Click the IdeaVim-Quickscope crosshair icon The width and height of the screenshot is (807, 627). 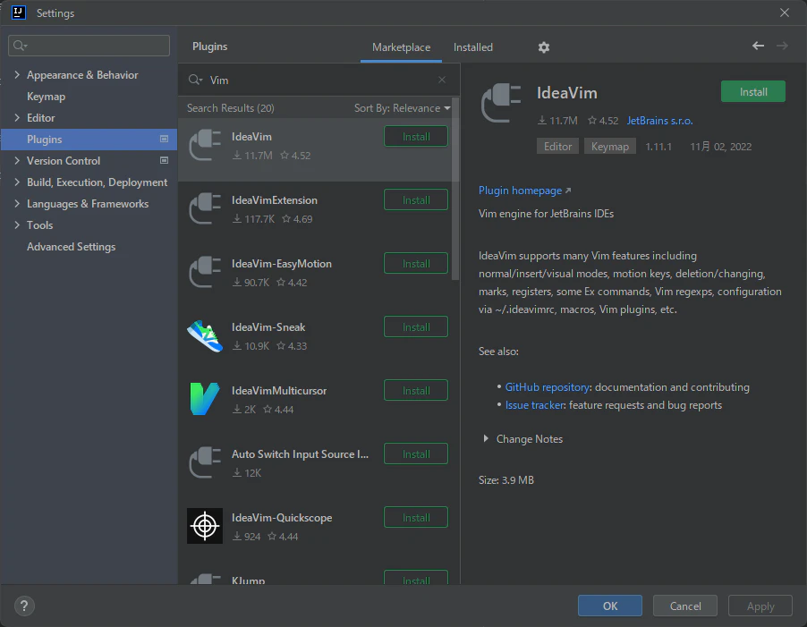(x=205, y=526)
